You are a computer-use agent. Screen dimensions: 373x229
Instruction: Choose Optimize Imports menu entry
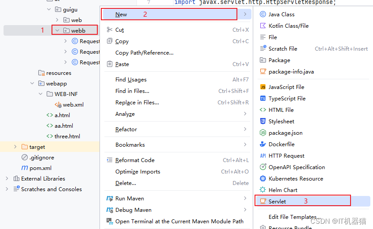[138, 172]
